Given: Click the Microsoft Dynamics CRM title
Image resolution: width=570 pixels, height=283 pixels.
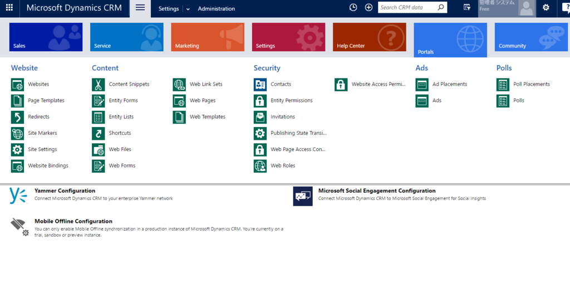Looking at the screenshot, I should 74,8.
